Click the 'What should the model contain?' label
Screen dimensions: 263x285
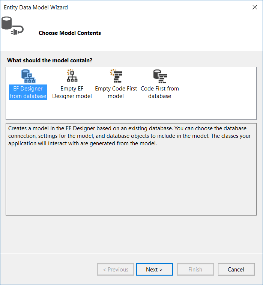coord(50,60)
